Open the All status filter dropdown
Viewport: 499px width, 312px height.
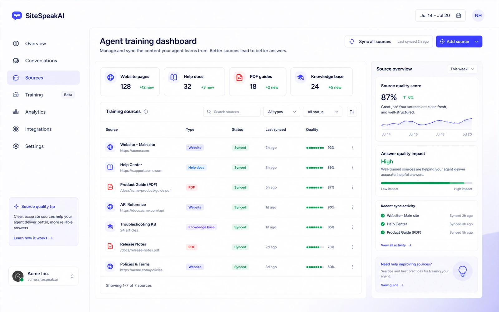click(x=322, y=112)
